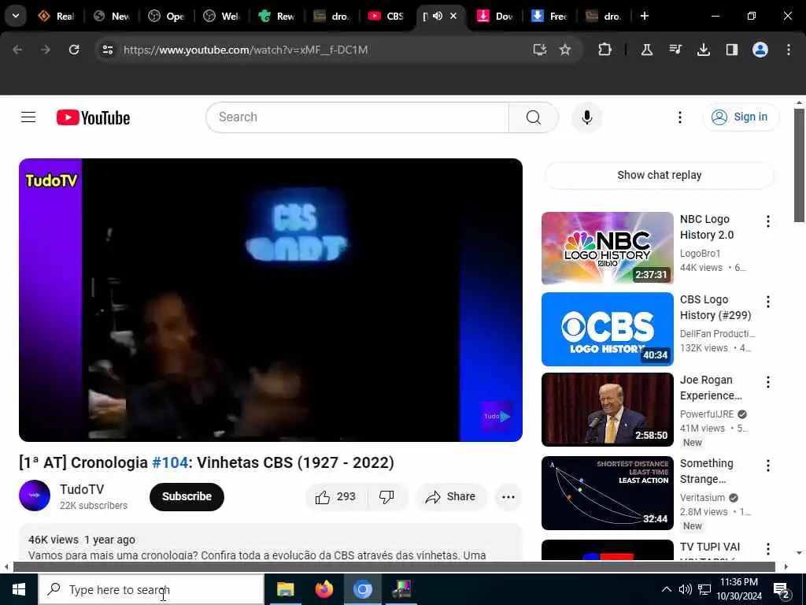Open the Chrome profile avatar

pyautogui.click(x=760, y=50)
